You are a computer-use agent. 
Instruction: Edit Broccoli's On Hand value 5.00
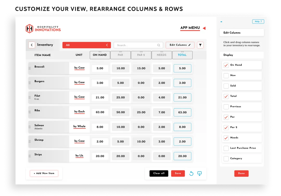coord(100,68)
